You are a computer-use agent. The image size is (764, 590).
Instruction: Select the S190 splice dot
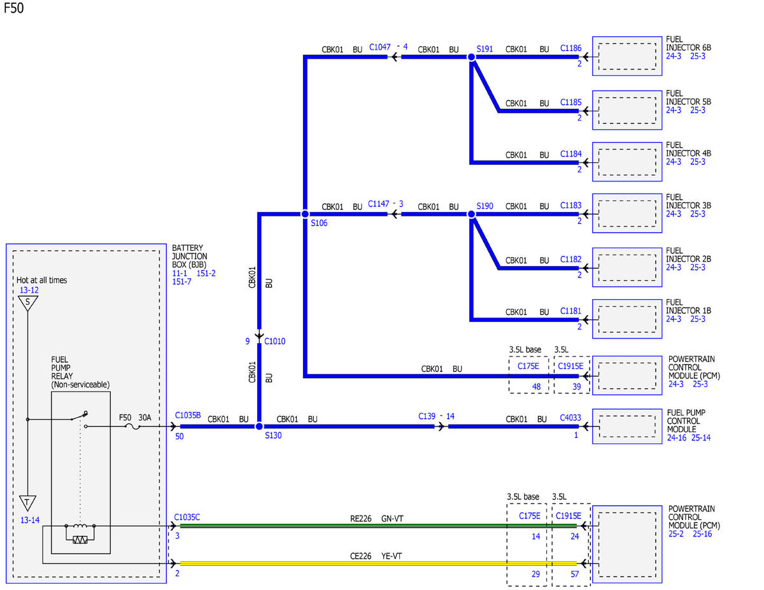[471, 214]
